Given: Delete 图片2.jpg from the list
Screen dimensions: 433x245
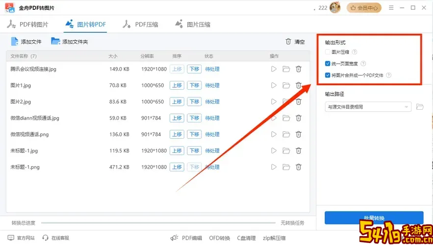Looking at the screenshot, I should point(299,102).
